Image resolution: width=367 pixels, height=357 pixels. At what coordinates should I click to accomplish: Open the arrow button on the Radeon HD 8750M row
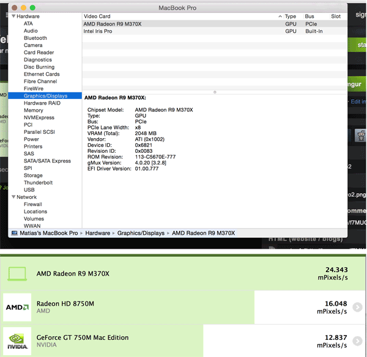pyautogui.click(x=357, y=307)
